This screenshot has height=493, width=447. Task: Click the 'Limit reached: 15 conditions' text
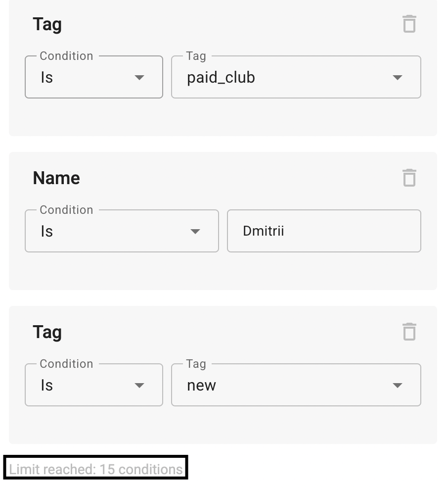click(96, 469)
